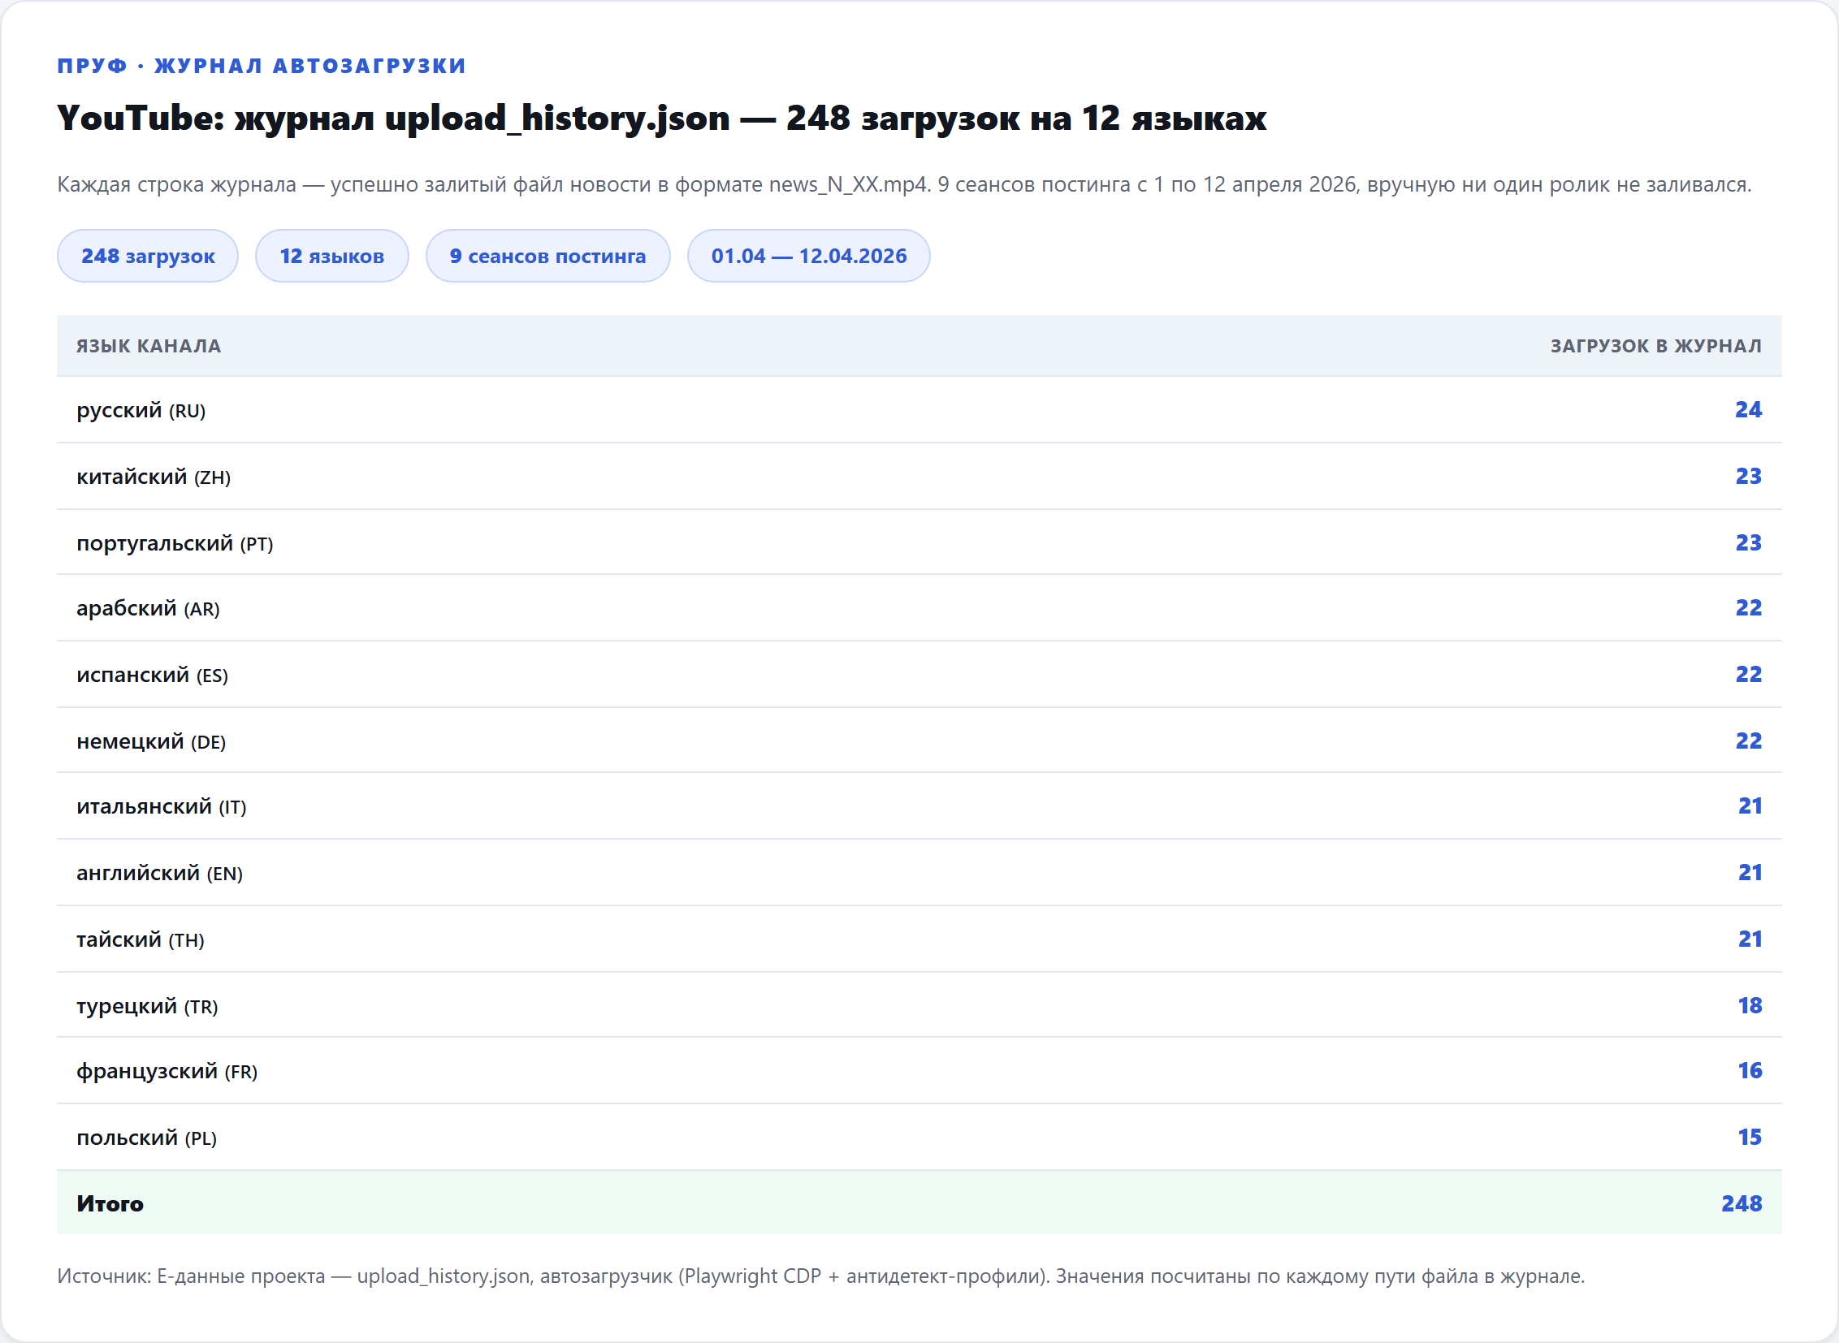Click the value 18 in the турецкий row

[x=1750, y=1006]
